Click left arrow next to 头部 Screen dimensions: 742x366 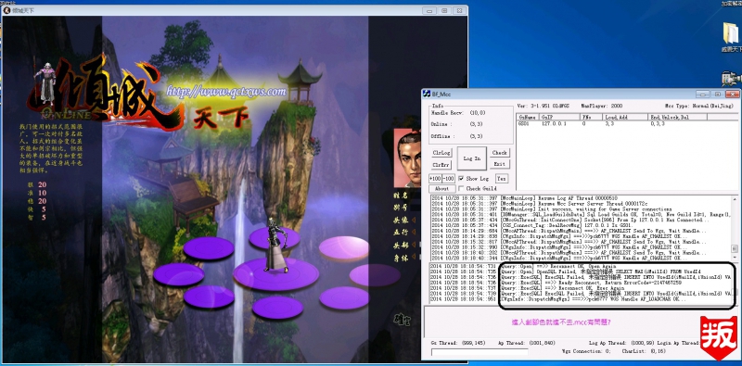tap(413, 245)
